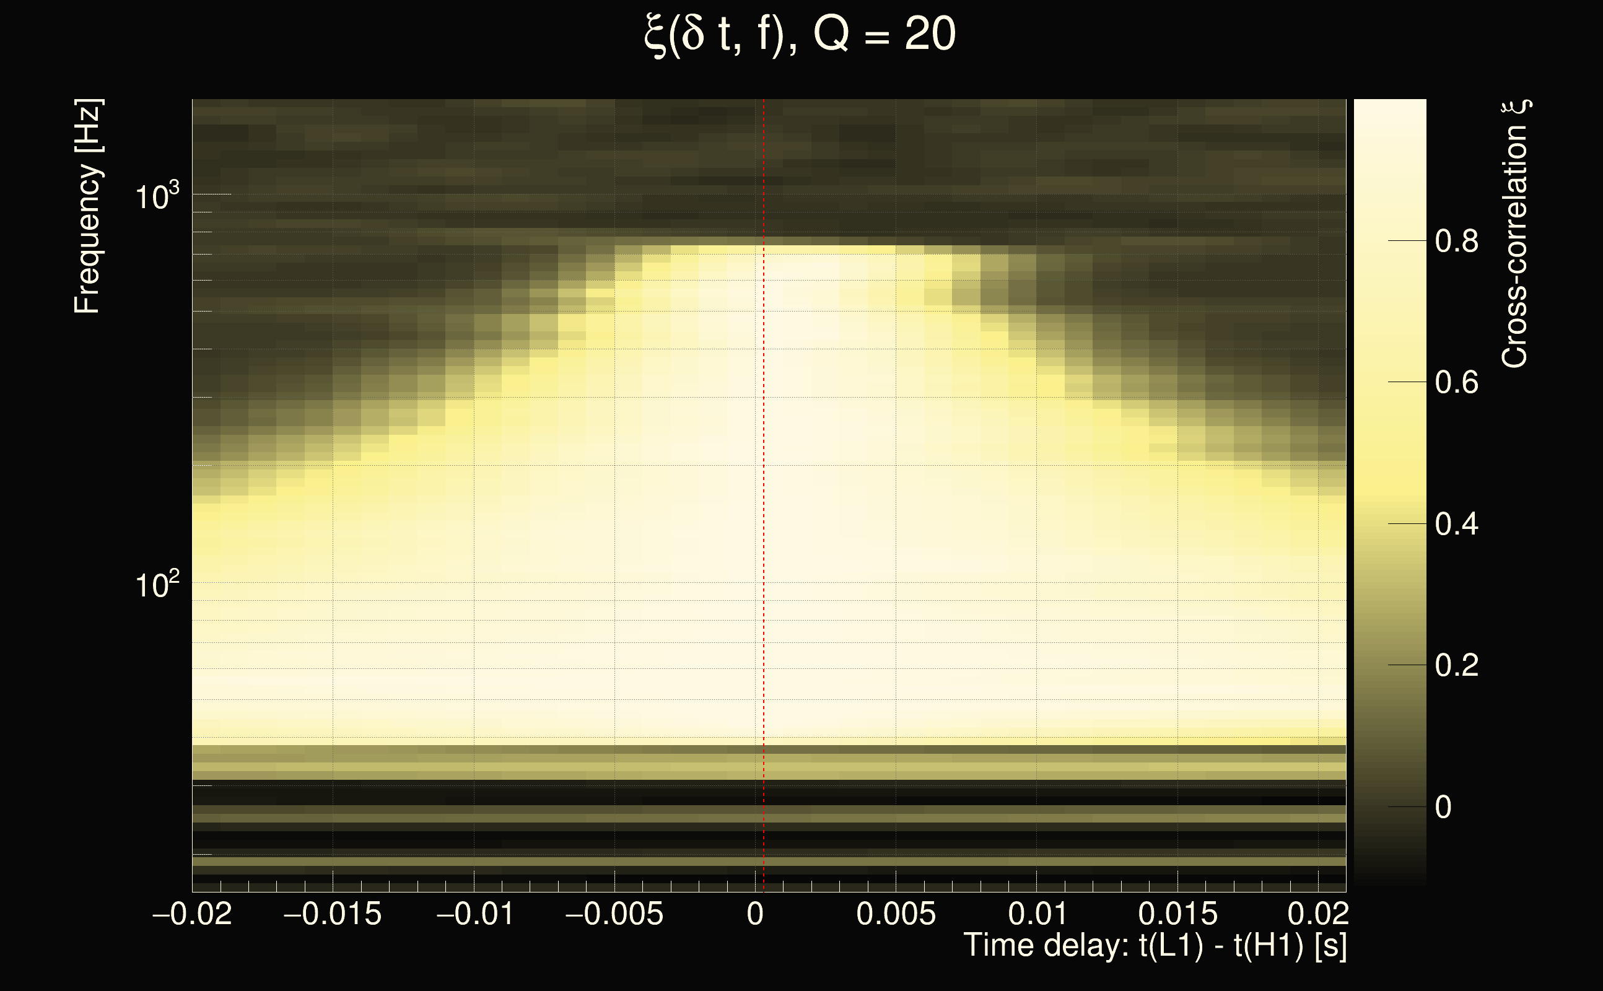Click the 0.2 tick label on colorbar
This screenshot has width=1603, height=991.
coord(1456,665)
